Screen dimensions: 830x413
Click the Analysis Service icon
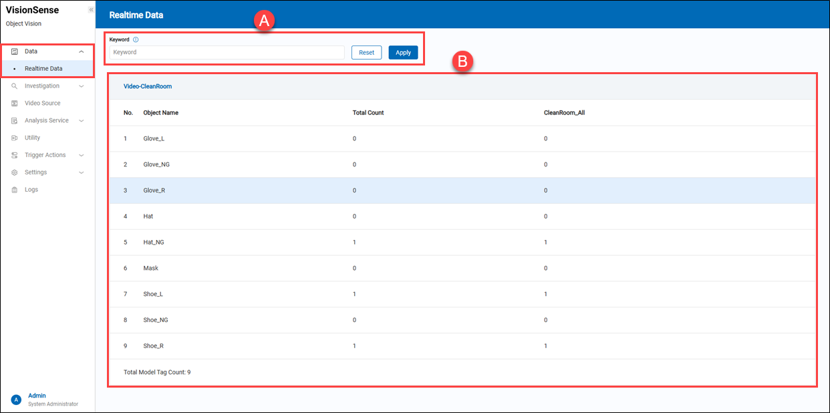click(15, 121)
